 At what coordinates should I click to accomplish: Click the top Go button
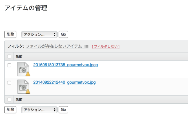tap(63, 35)
